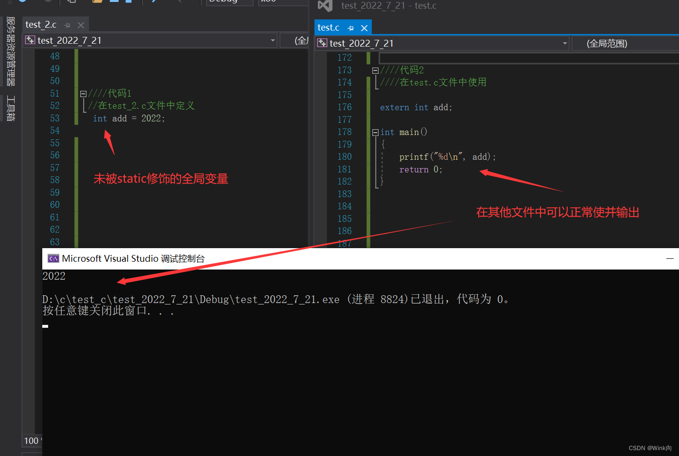Image resolution: width=679 pixels, height=456 pixels.
Task: Click the line 'int add = 2022;'
Action: pyautogui.click(x=129, y=118)
